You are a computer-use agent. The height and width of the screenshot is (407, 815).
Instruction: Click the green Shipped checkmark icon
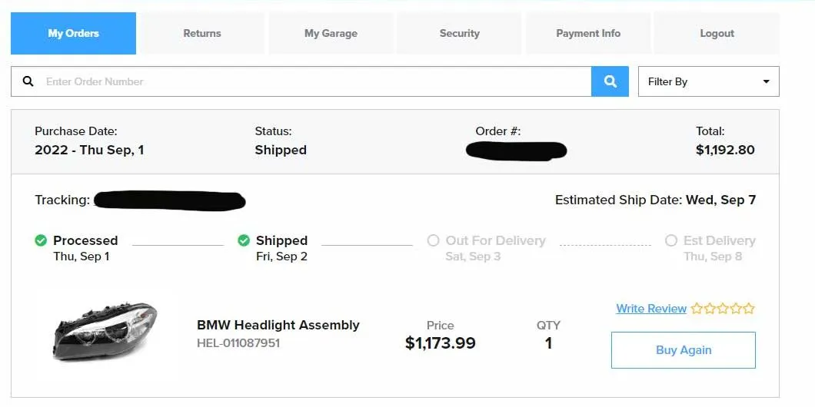(244, 241)
